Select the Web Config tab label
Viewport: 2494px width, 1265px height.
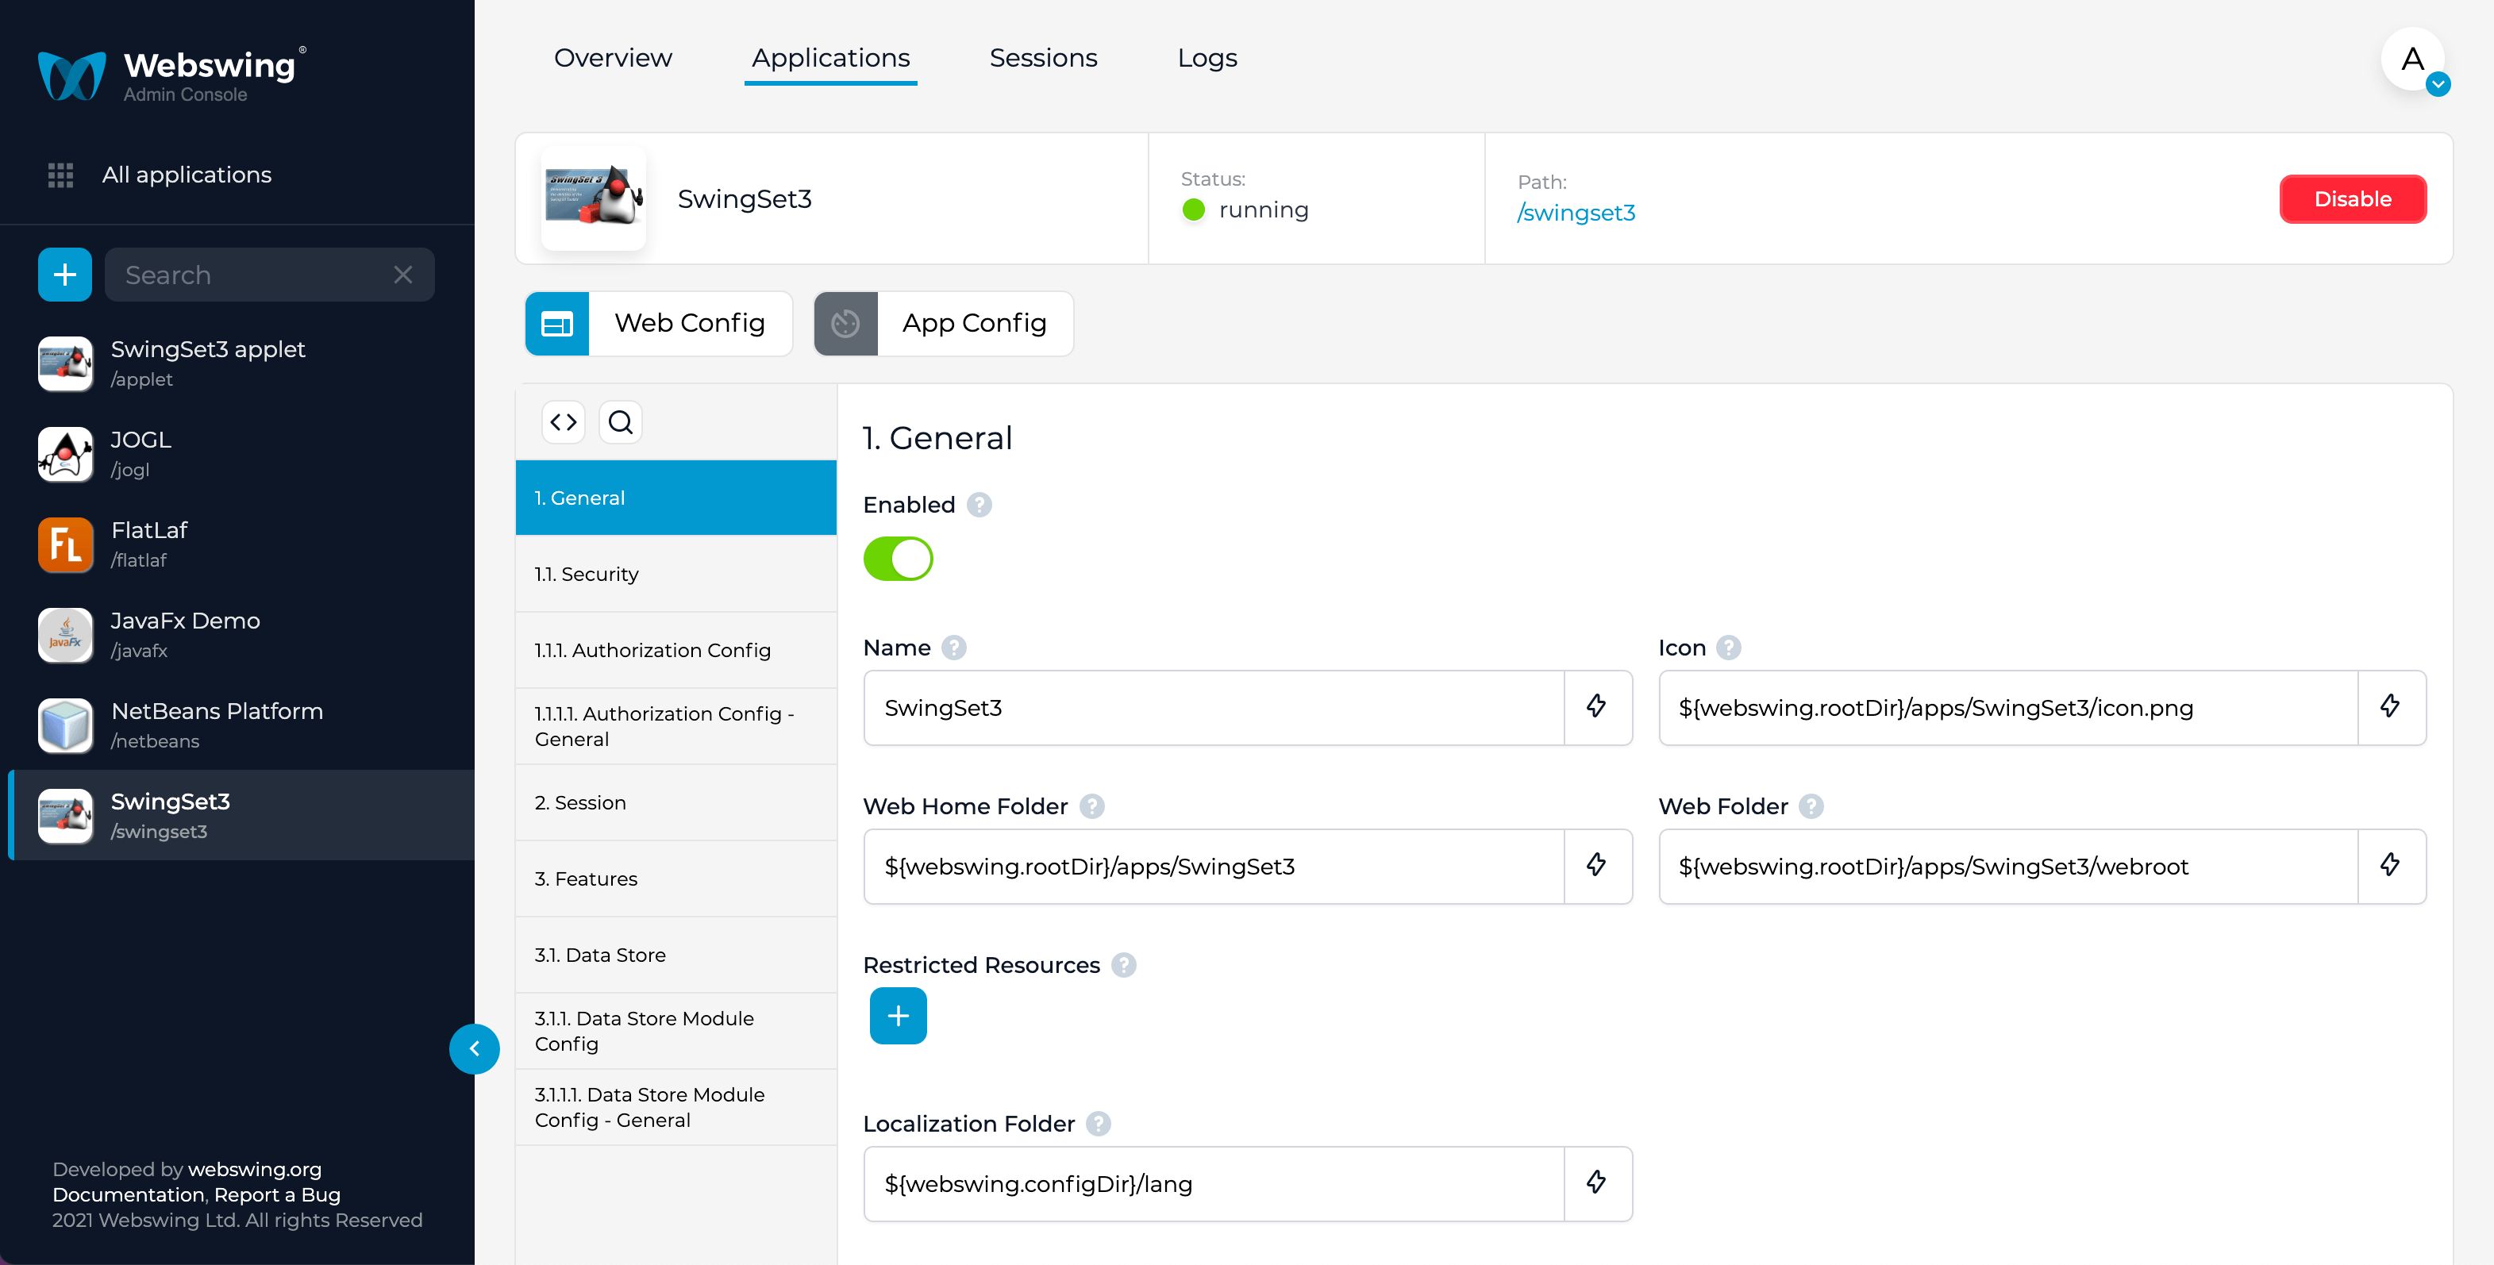pos(689,323)
